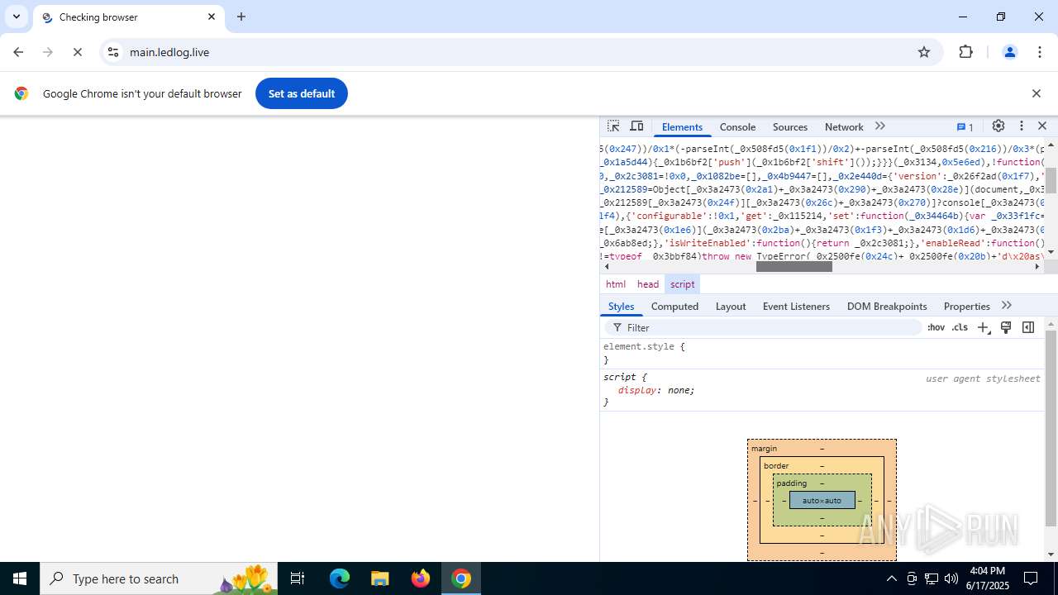Launch Microsoft Edge from taskbar

point(340,578)
